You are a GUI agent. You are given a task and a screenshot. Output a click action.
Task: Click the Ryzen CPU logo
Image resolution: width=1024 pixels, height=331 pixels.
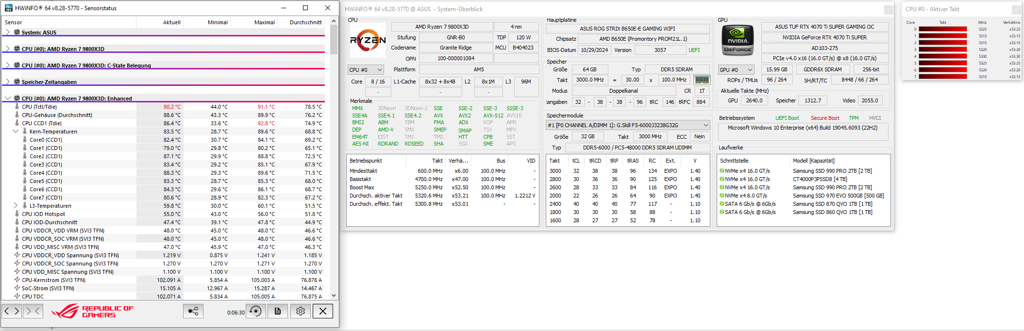[x=368, y=40]
